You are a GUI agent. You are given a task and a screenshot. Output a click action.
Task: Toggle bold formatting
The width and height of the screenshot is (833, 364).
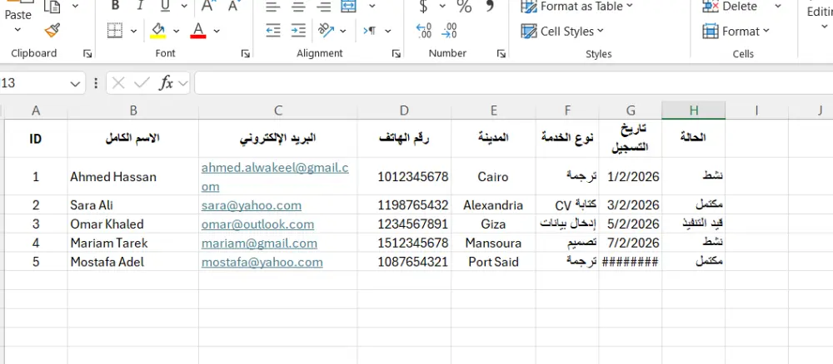[x=115, y=6]
